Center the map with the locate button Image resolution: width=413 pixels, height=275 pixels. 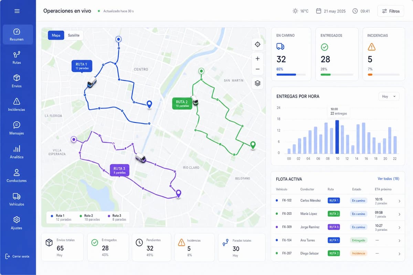(x=258, y=44)
